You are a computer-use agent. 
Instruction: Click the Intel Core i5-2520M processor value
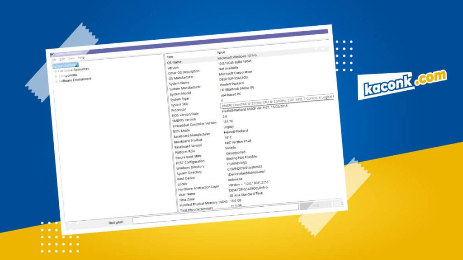(x=277, y=101)
